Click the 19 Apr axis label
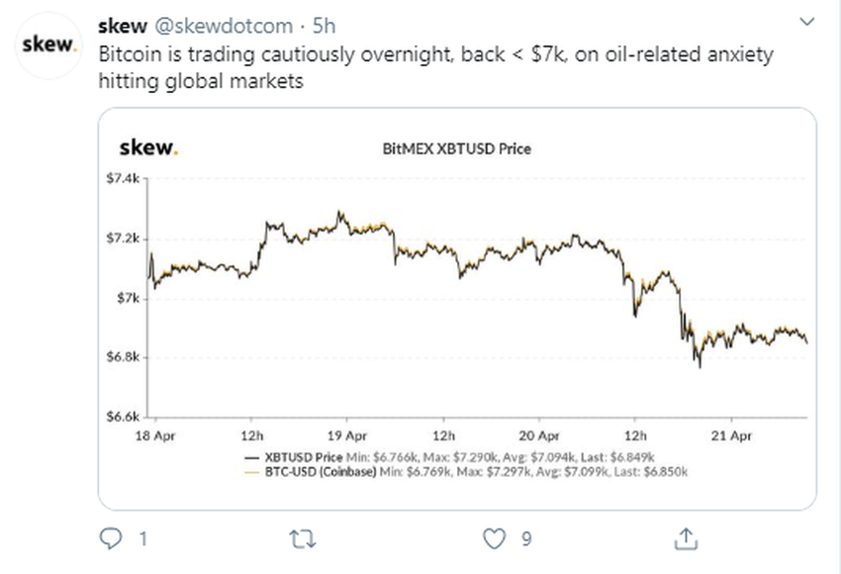841x574 pixels. [x=347, y=435]
